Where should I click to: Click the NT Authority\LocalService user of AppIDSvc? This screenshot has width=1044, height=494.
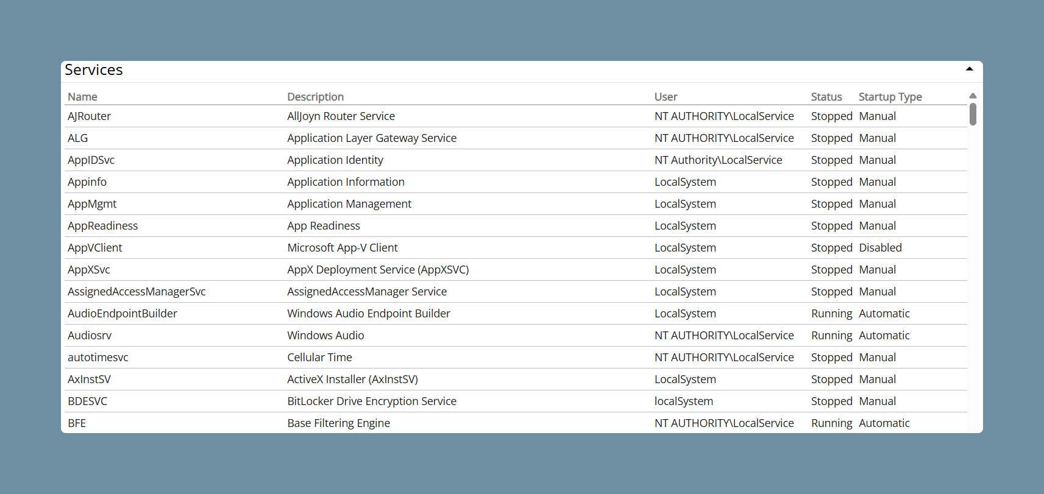pyautogui.click(x=718, y=160)
